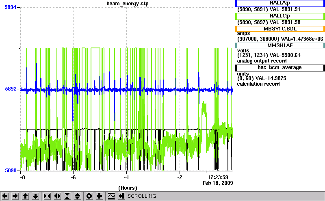Click the HALLC:p range and VAL=5891.58 text

[269, 22]
